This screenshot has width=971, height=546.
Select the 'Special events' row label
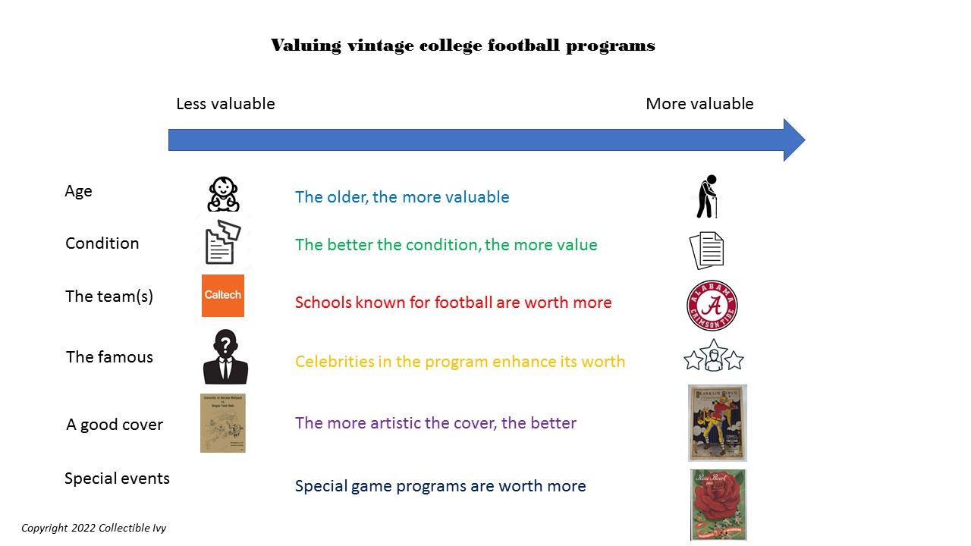pos(117,479)
